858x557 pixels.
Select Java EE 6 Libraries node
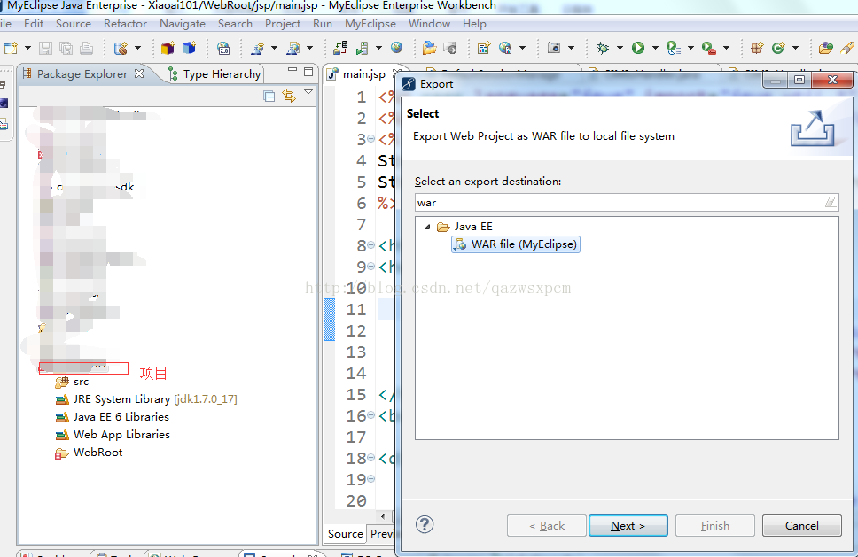pos(113,416)
